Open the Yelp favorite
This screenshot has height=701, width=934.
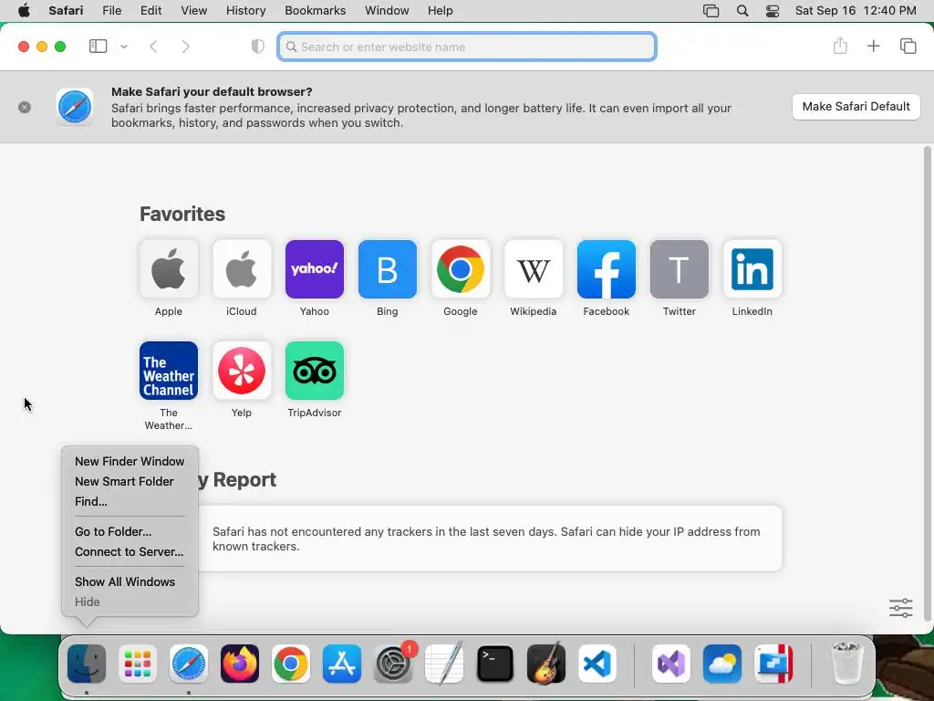point(241,371)
